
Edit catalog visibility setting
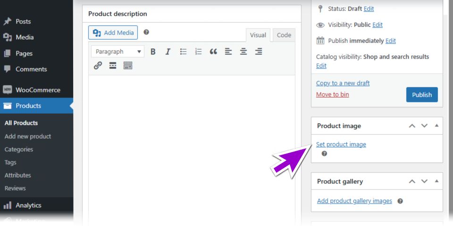coord(321,66)
